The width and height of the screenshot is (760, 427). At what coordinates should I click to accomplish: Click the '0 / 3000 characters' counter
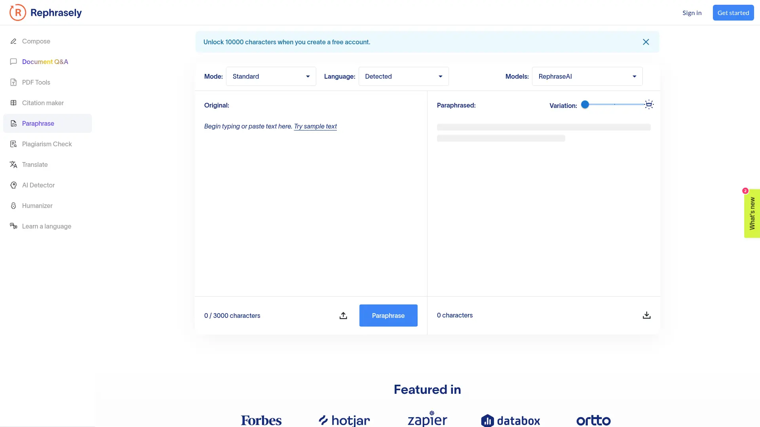(232, 316)
